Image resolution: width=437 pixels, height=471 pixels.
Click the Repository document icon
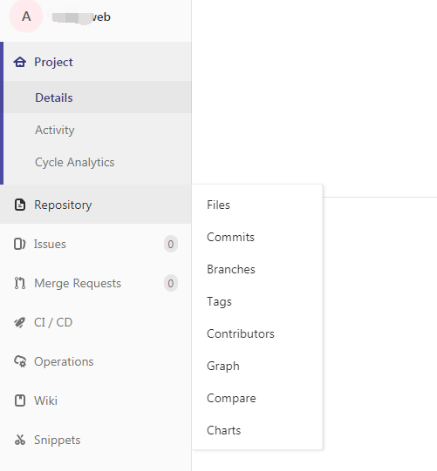click(20, 205)
